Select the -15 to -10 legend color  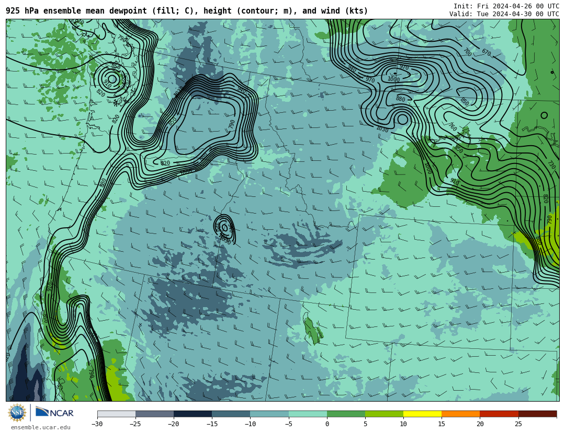point(231,414)
